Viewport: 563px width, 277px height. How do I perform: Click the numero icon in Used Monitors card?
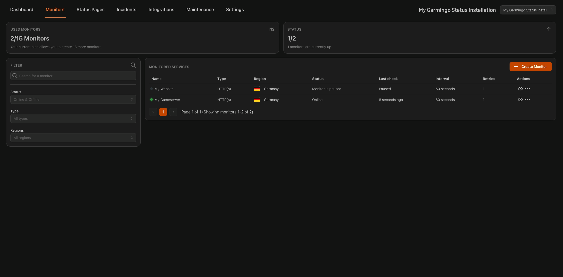click(272, 29)
